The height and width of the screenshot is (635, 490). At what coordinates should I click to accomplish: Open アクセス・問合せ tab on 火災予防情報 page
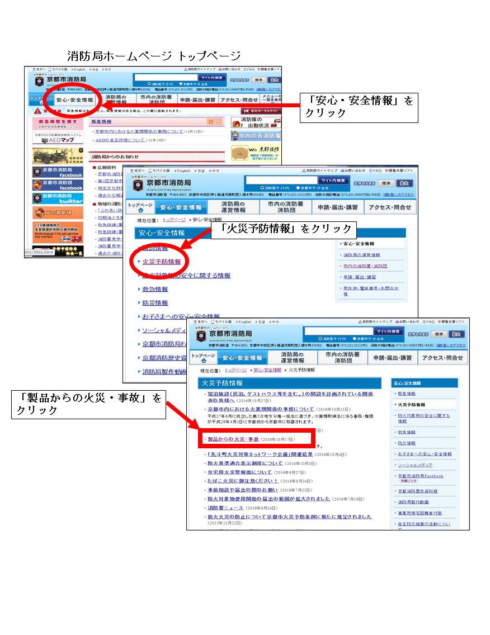point(442,358)
